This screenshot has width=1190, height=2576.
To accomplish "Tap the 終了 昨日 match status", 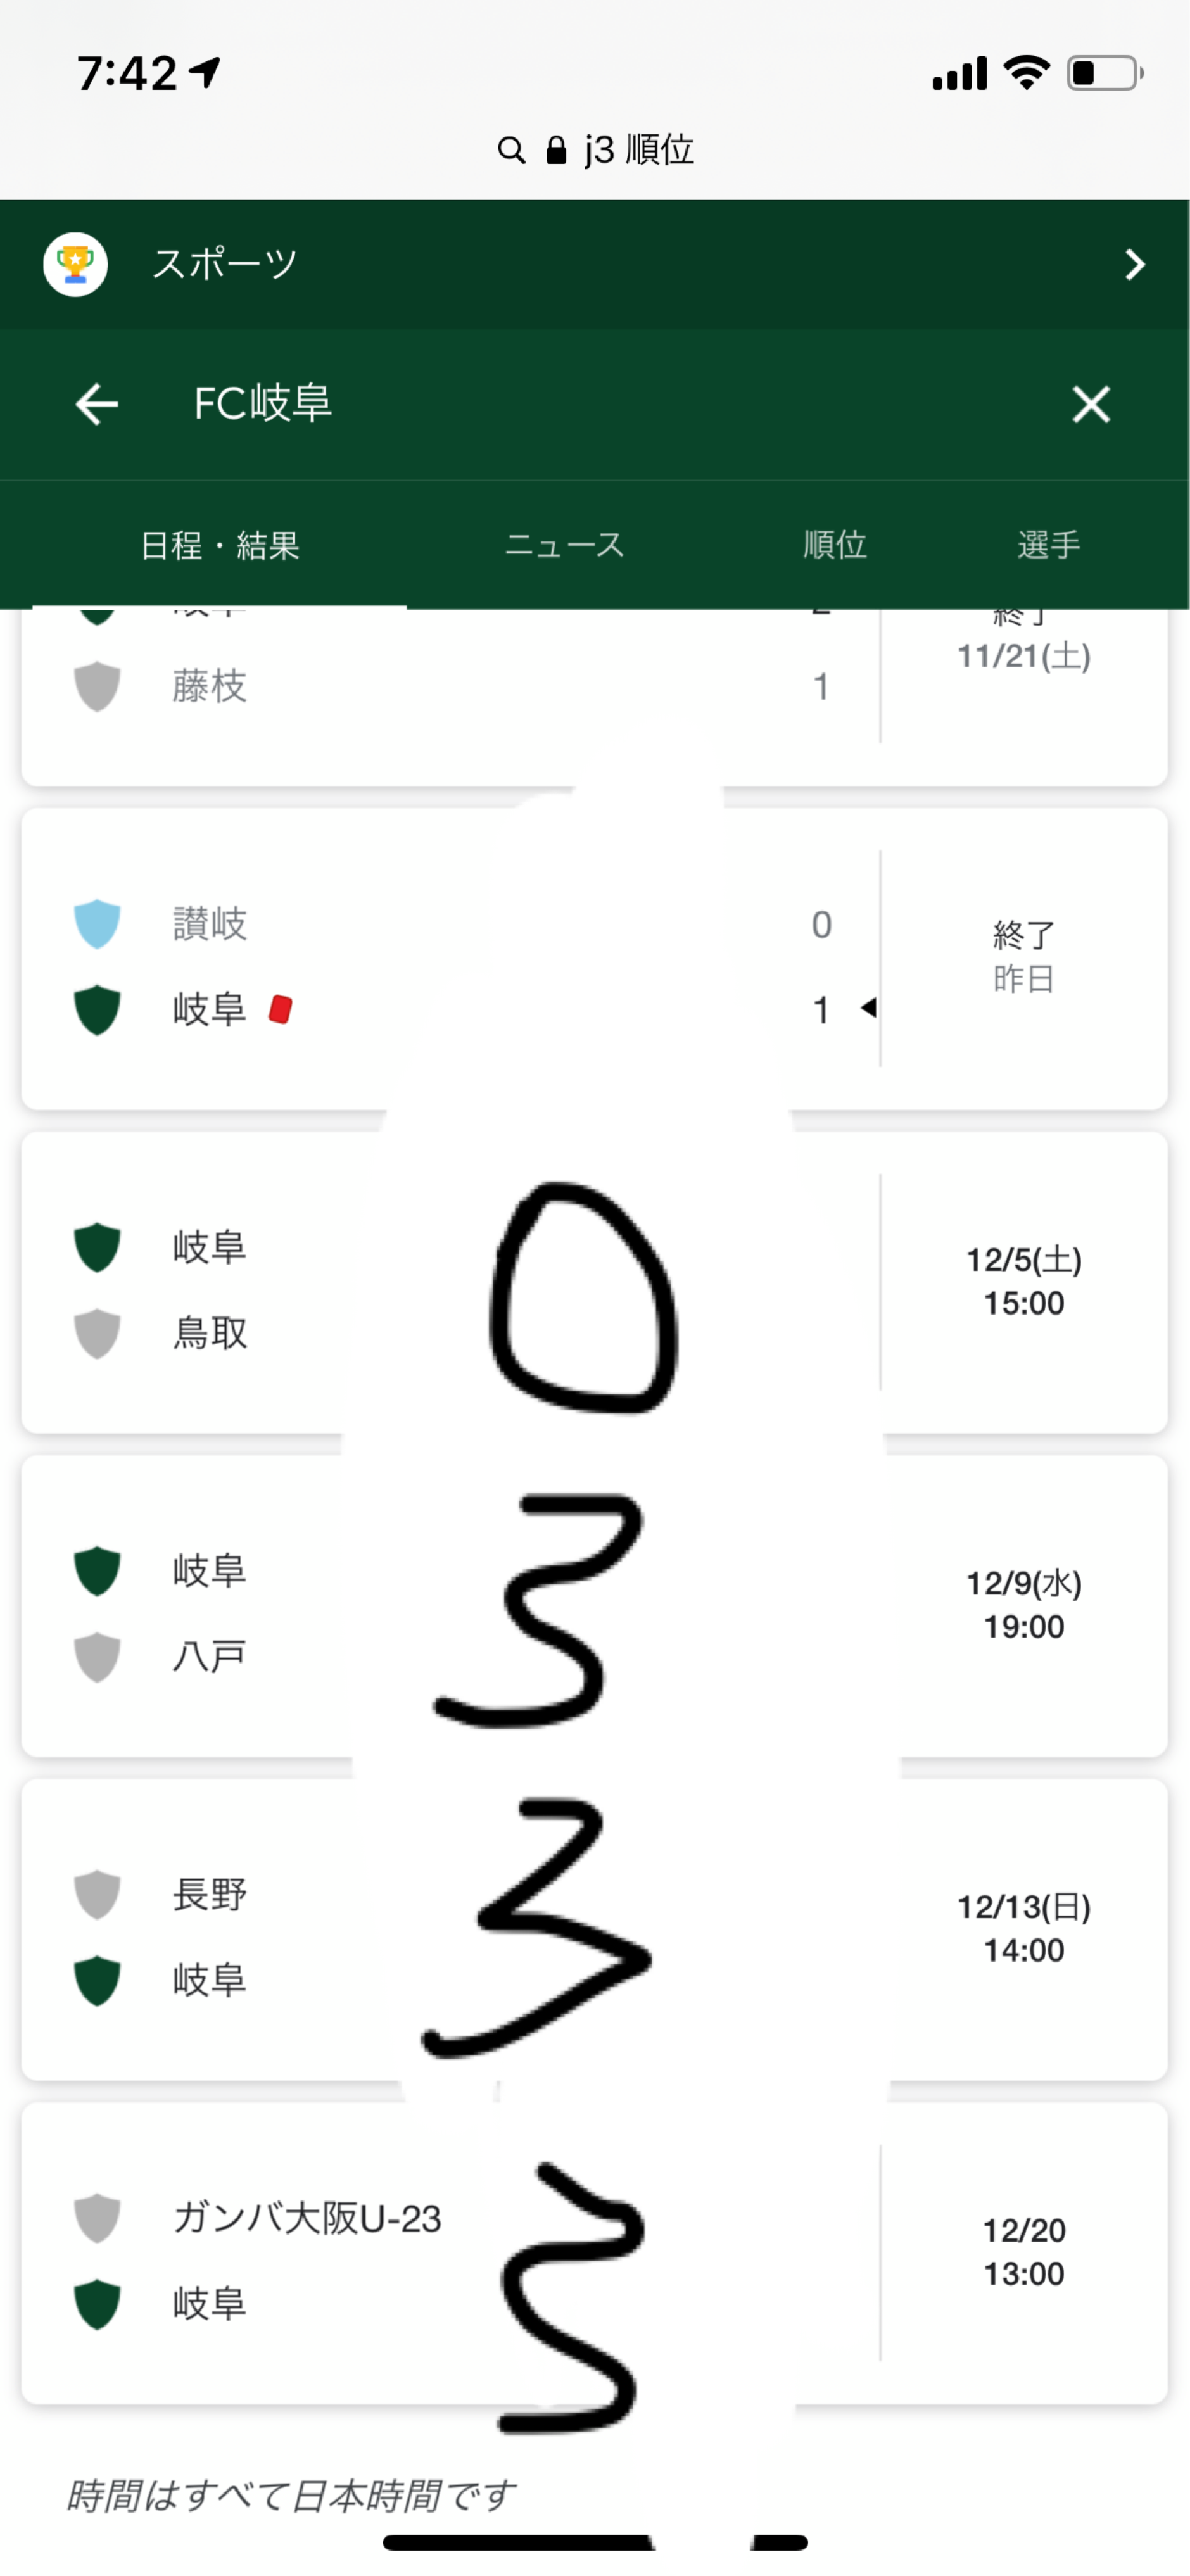I will pos(1023,957).
